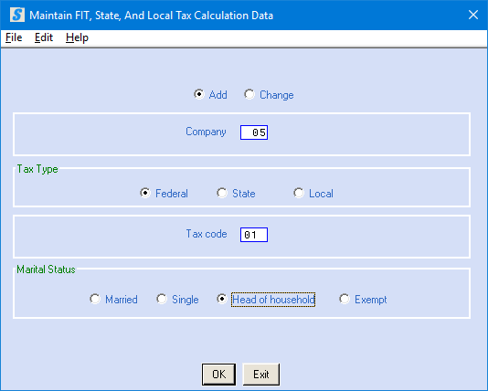The height and width of the screenshot is (391, 488).
Task: Open the Edit menu
Action: (x=44, y=37)
